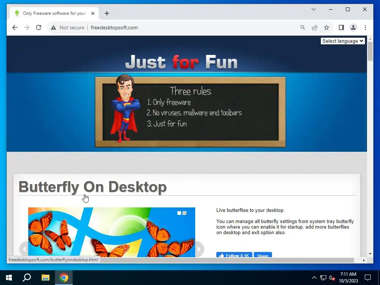View the Not secure site warning
Image resolution: width=380 pixels, height=285 pixels.
(68, 27)
